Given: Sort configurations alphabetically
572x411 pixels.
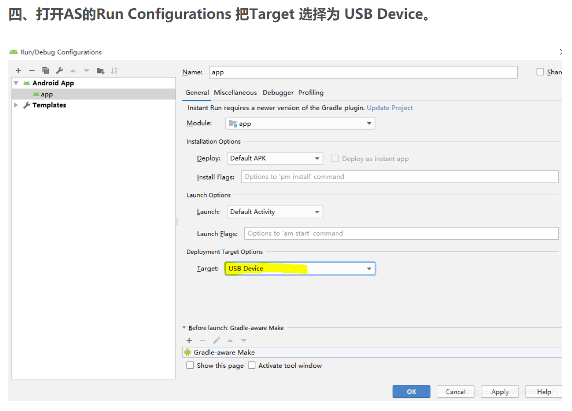Looking at the screenshot, I should tap(114, 71).
